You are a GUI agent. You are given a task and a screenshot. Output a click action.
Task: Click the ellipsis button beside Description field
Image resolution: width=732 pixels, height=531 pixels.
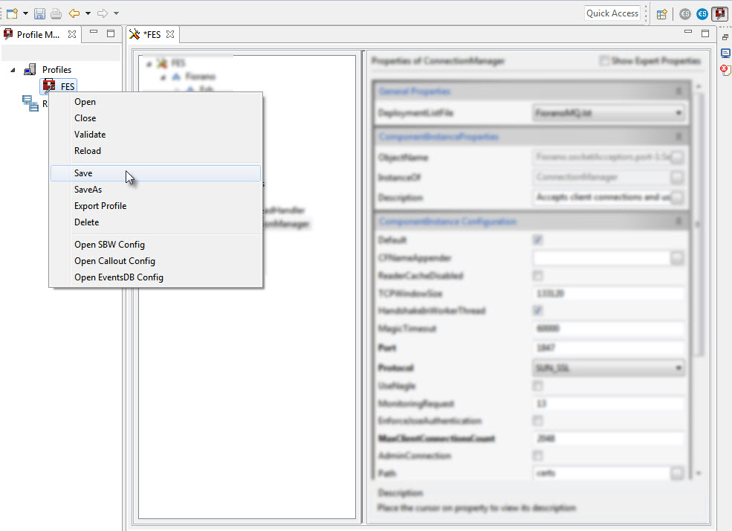point(677,198)
